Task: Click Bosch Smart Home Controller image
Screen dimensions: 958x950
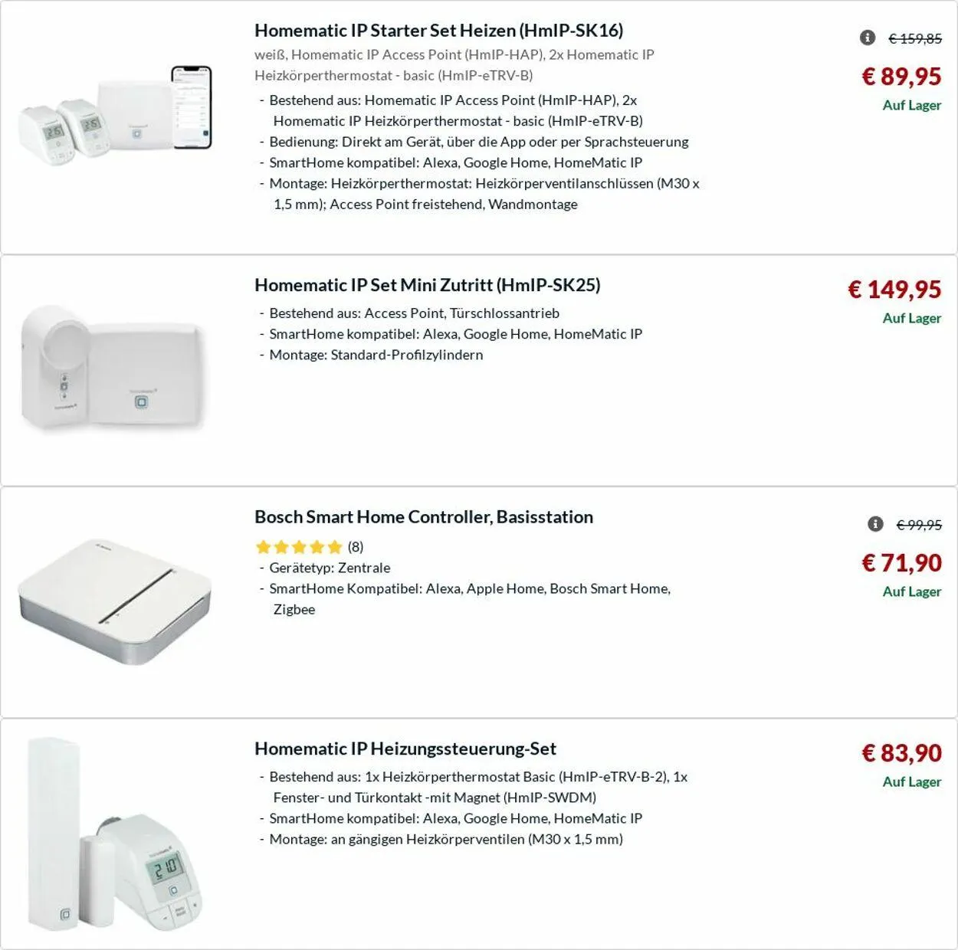Action: tap(115, 600)
